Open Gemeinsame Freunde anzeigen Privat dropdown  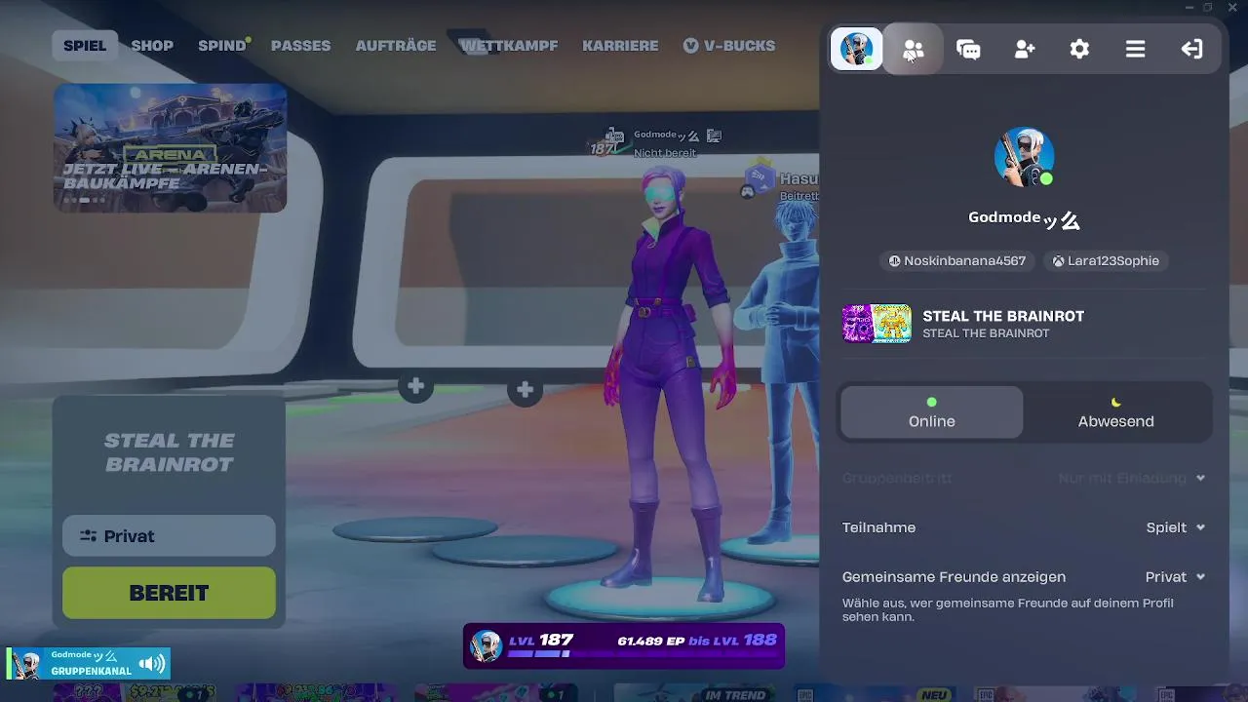(x=1175, y=577)
